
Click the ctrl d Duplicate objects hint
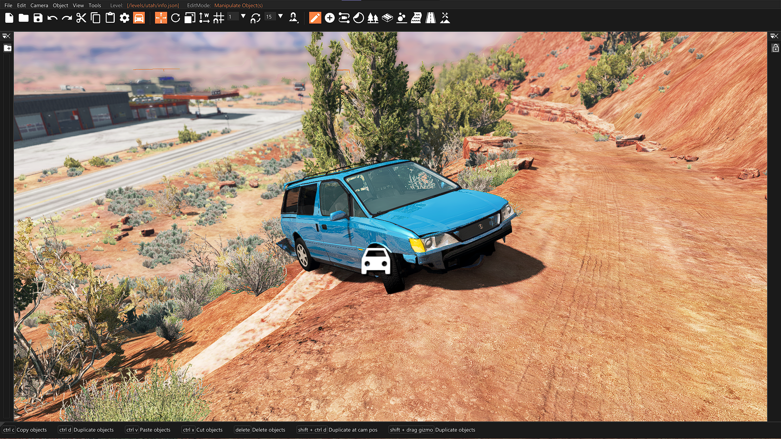[86, 430]
